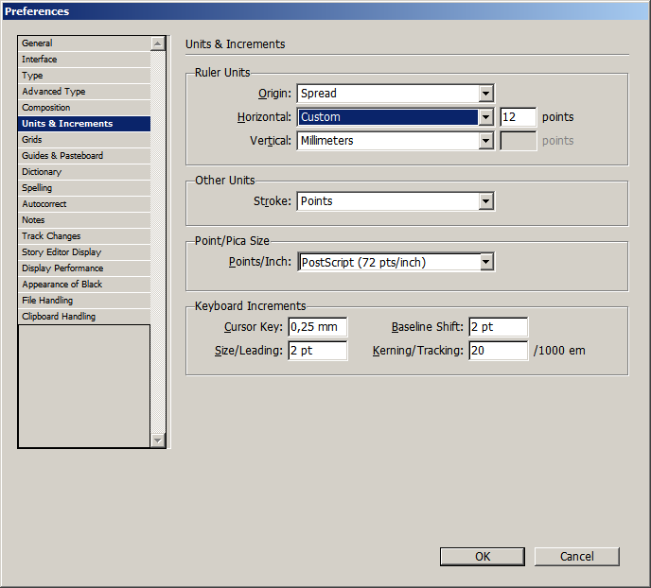Select Clipboard Handling category
This screenshot has width=651, height=588.
pos(84,317)
